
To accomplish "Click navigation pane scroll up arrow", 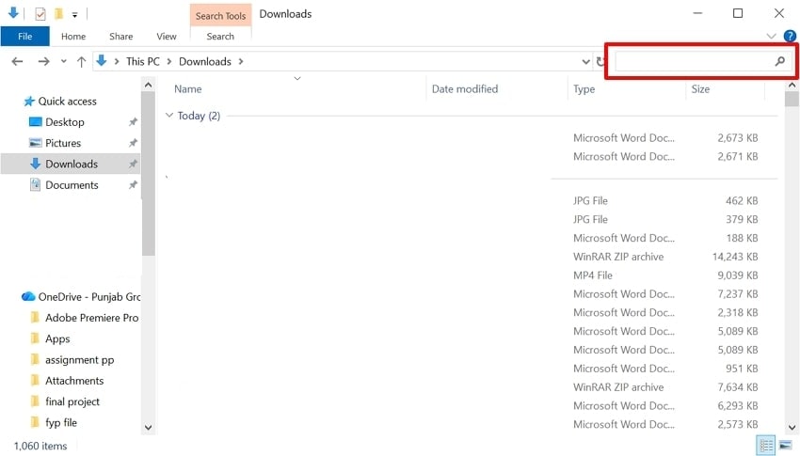I will pyautogui.click(x=149, y=85).
